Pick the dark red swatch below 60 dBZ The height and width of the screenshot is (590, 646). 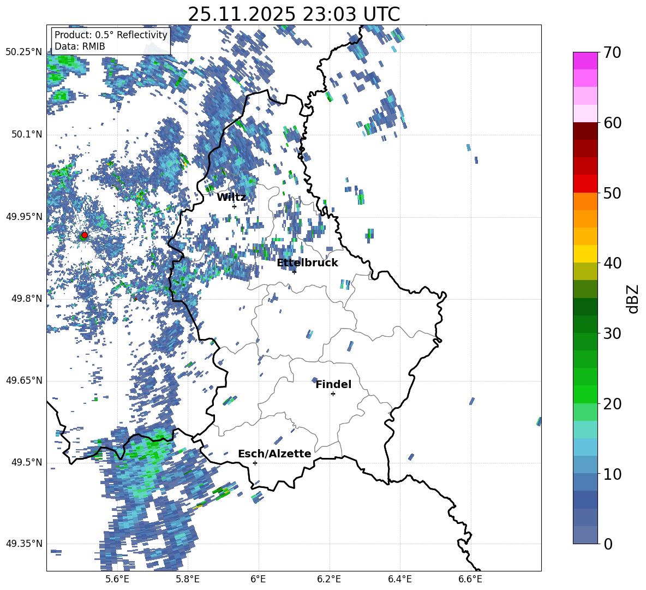coord(585,131)
